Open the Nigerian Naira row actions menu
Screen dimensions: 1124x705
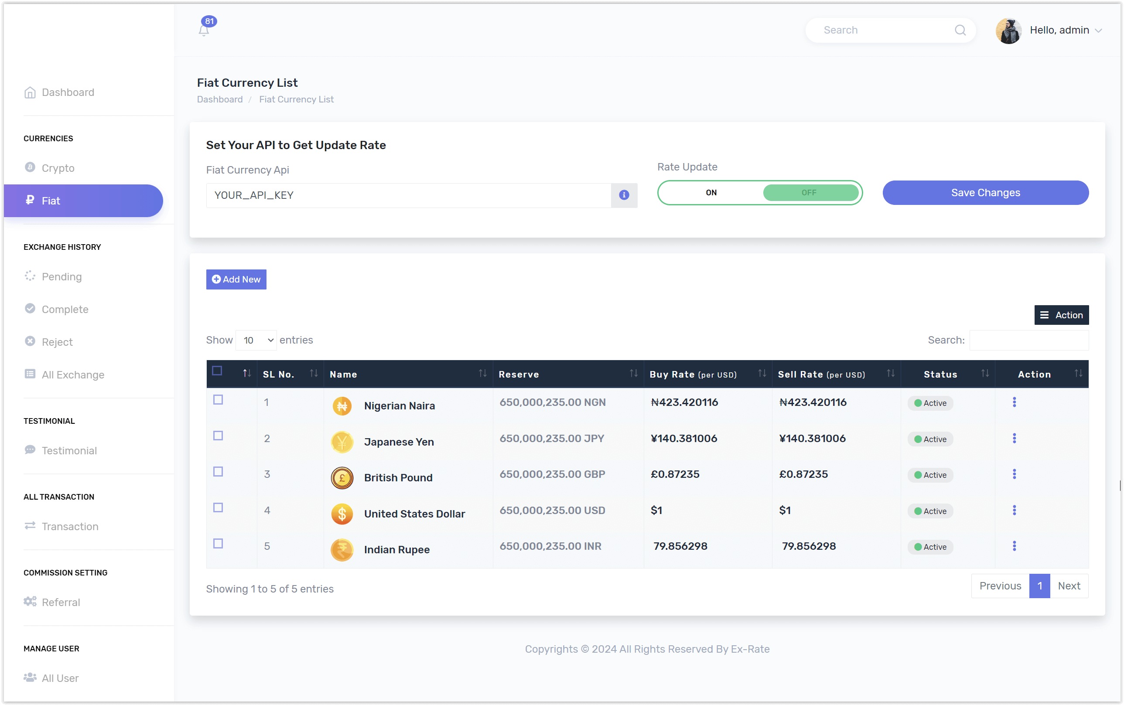coord(1015,402)
